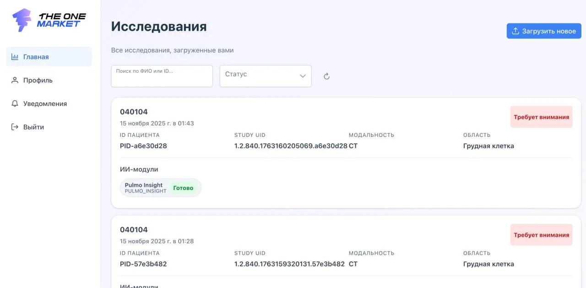Image resolution: width=586 pixels, height=288 pixels.
Task: Click THE ONE MARKET logo icon
Action: click(x=22, y=19)
